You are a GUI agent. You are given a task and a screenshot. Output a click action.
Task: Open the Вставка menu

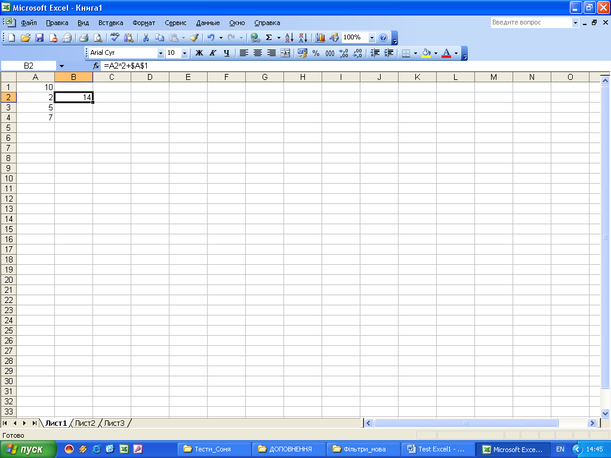[110, 23]
